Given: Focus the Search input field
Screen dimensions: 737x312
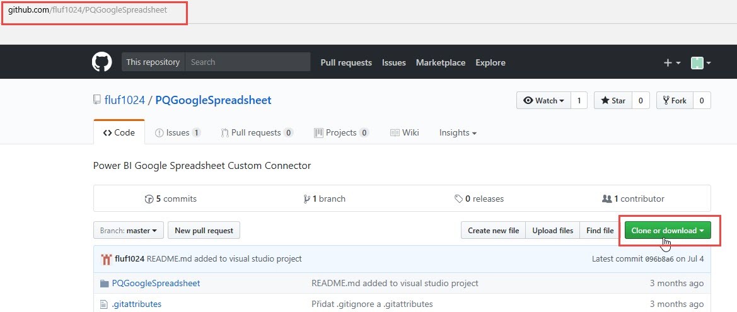Looking at the screenshot, I should (x=248, y=62).
